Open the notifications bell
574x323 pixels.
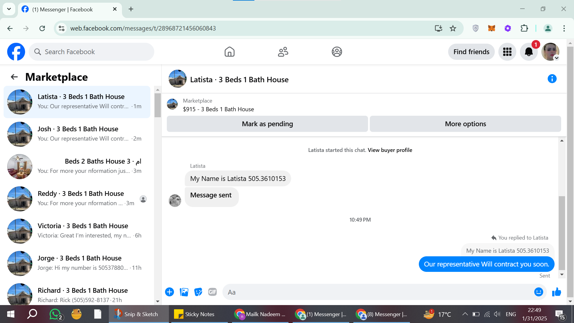pos(529,52)
